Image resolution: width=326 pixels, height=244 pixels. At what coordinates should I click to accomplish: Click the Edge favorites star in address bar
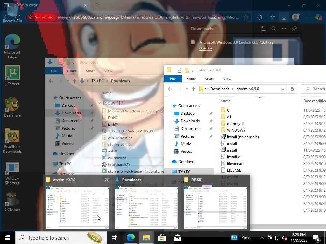pos(246,17)
